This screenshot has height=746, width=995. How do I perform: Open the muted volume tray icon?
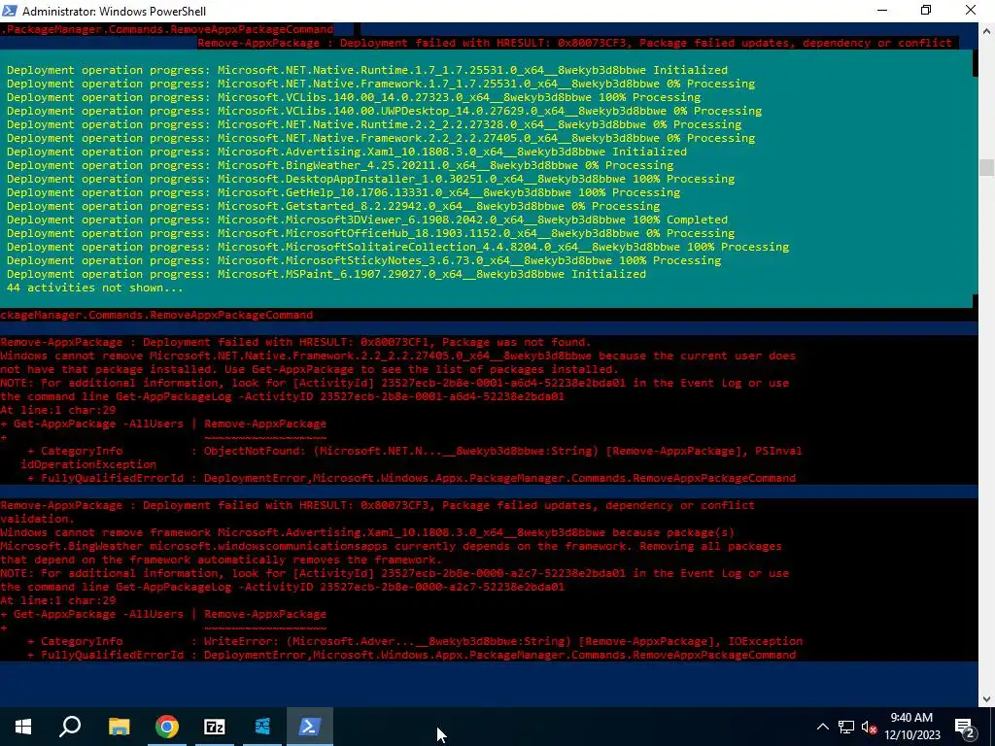coord(870,727)
